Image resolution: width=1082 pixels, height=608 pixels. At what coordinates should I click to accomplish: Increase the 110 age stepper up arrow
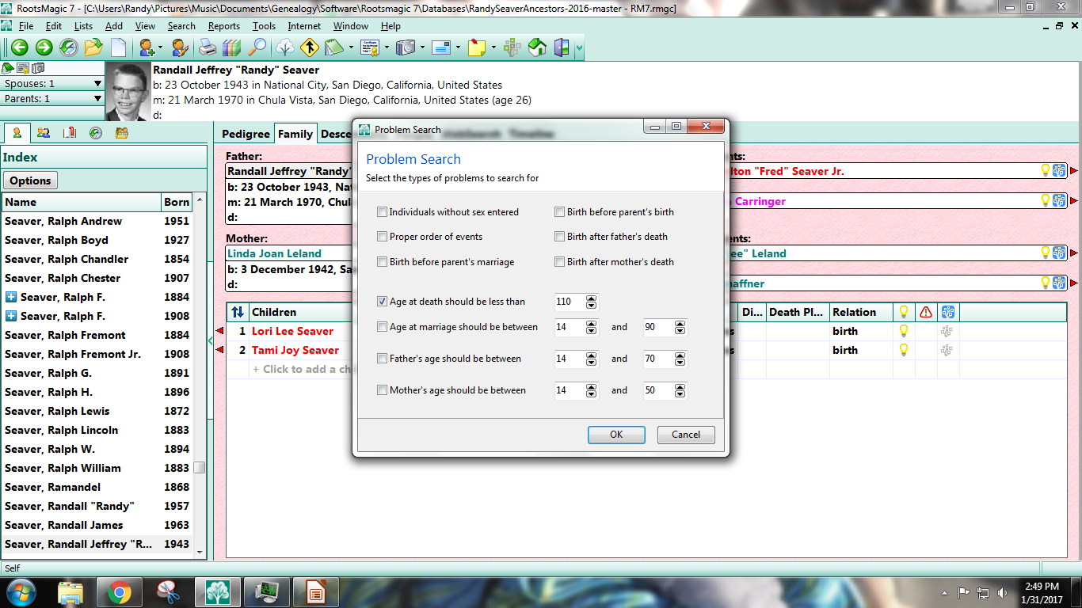(591, 298)
